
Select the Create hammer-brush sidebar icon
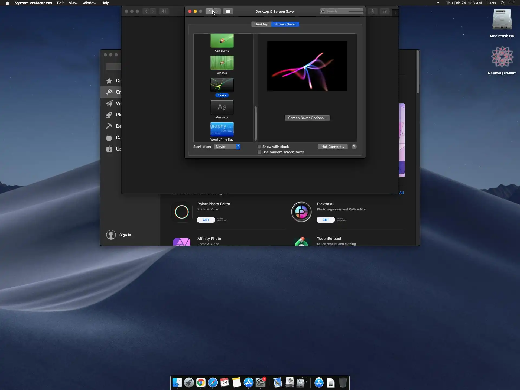pos(109,92)
